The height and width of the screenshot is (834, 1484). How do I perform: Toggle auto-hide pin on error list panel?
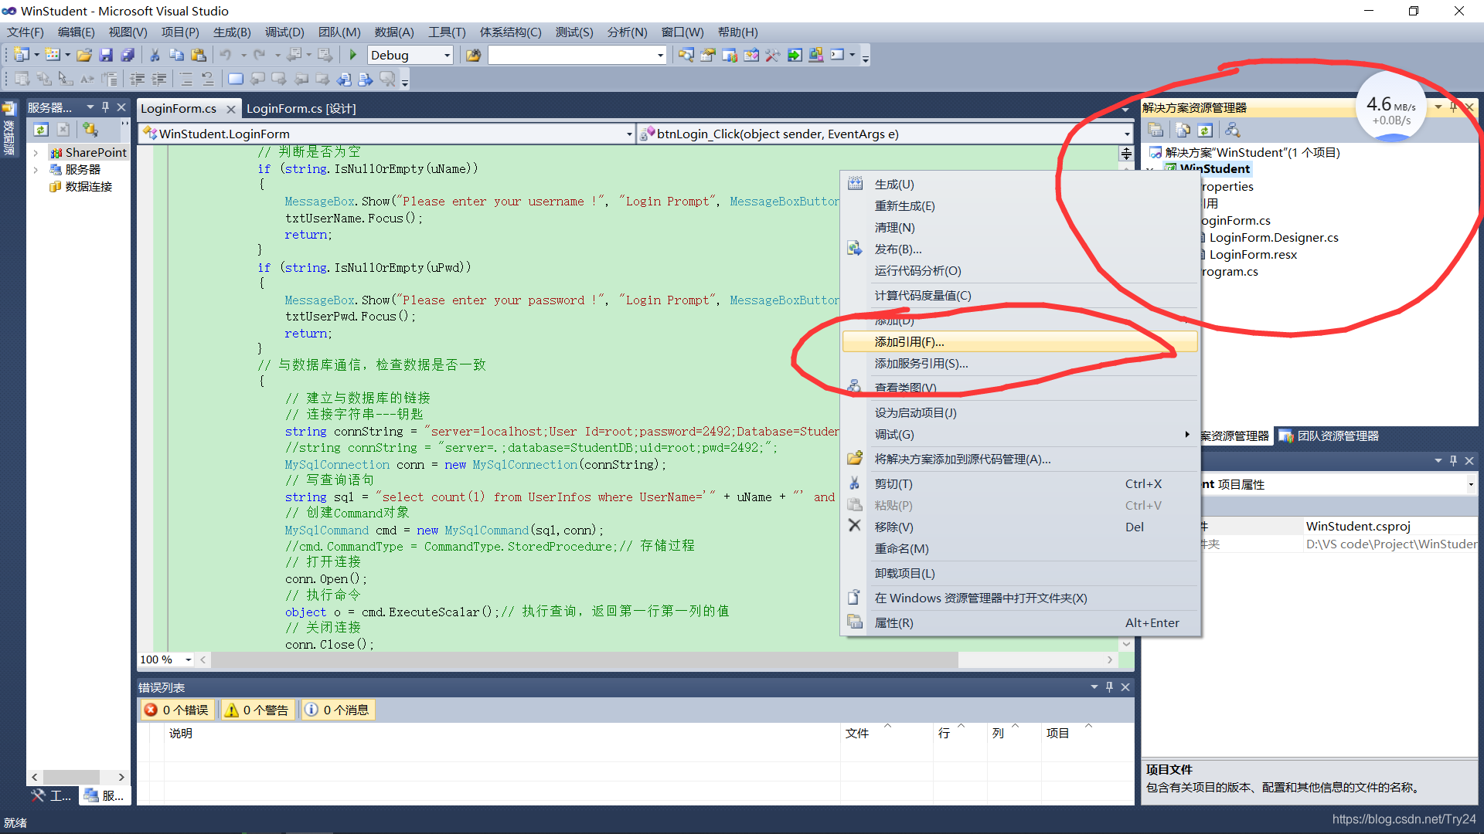[x=1109, y=687]
